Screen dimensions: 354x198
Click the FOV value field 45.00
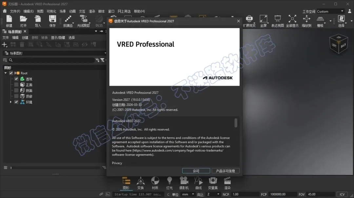(x=321, y=194)
